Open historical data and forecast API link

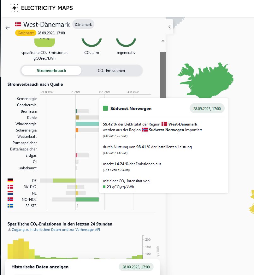(x=56, y=230)
